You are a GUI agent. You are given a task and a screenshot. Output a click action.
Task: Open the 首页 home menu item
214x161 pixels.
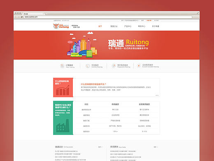[100, 26]
